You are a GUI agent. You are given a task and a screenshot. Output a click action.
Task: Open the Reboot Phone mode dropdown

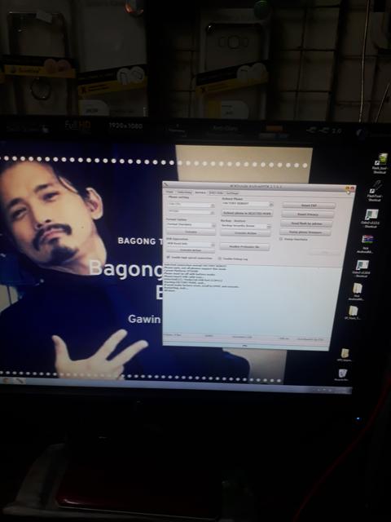(248, 204)
